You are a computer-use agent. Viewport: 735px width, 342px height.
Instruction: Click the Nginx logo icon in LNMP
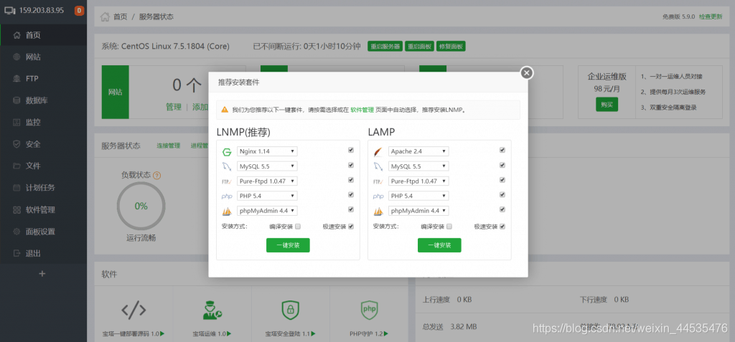(227, 152)
